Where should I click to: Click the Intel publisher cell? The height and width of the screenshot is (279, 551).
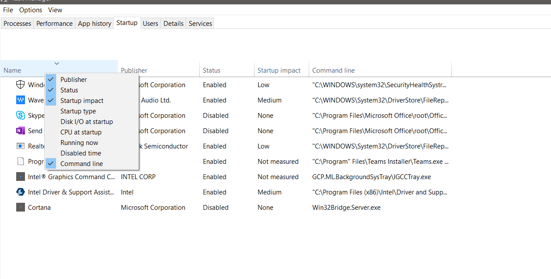(127, 192)
